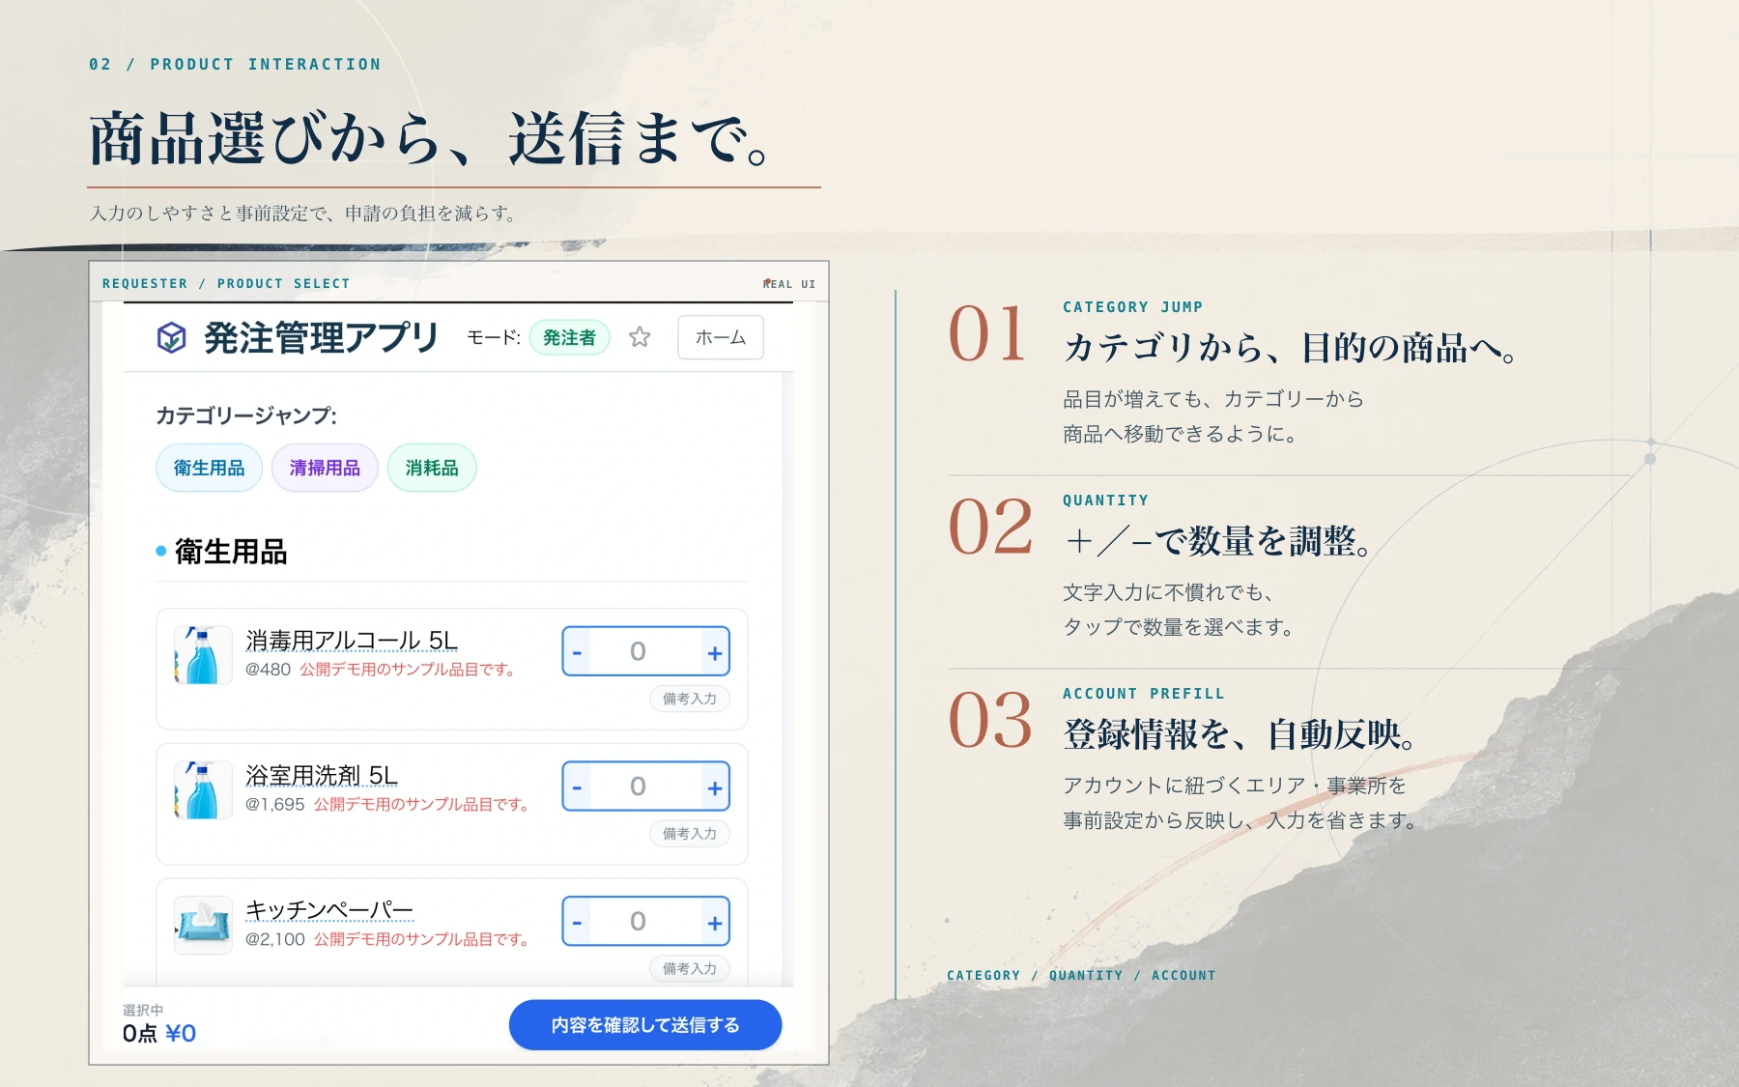
Task: Open 備考入力 for キッチンペーパー
Action: [x=690, y=969]
